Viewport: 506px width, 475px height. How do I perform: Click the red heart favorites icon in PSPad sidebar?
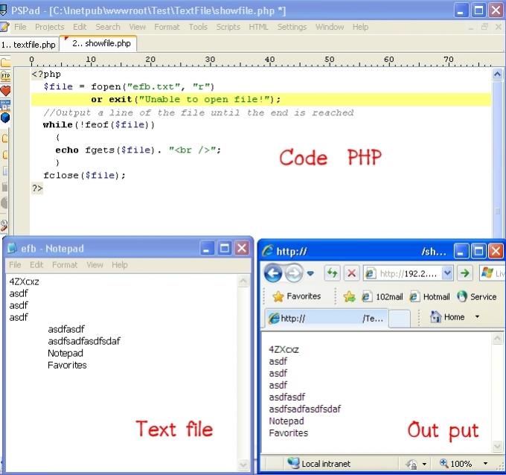[5, 91]
